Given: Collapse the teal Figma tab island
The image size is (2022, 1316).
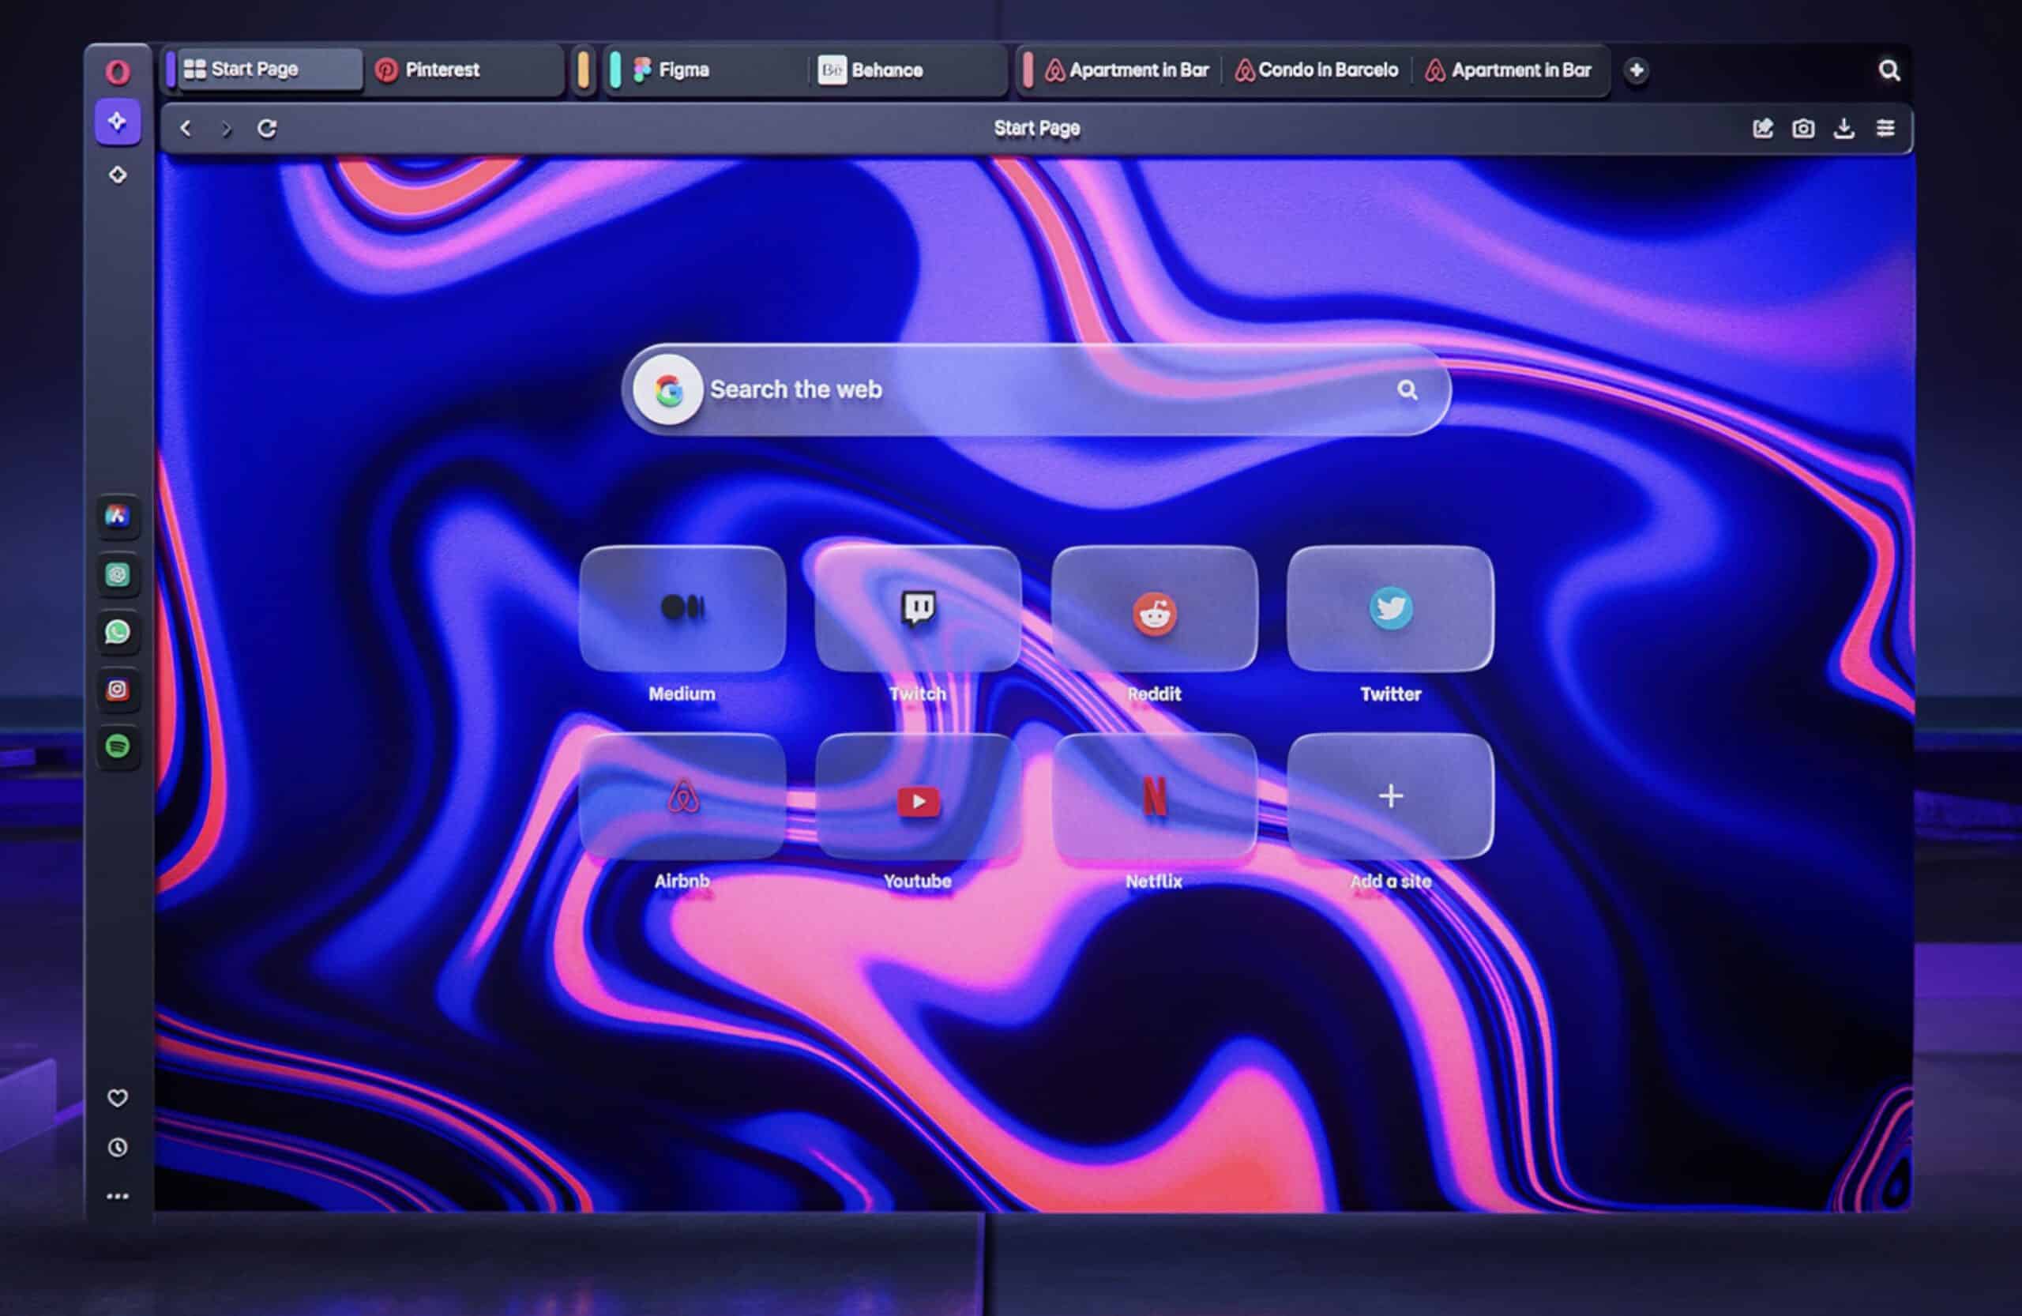Looking at the screenshot, I should (615, 70).
